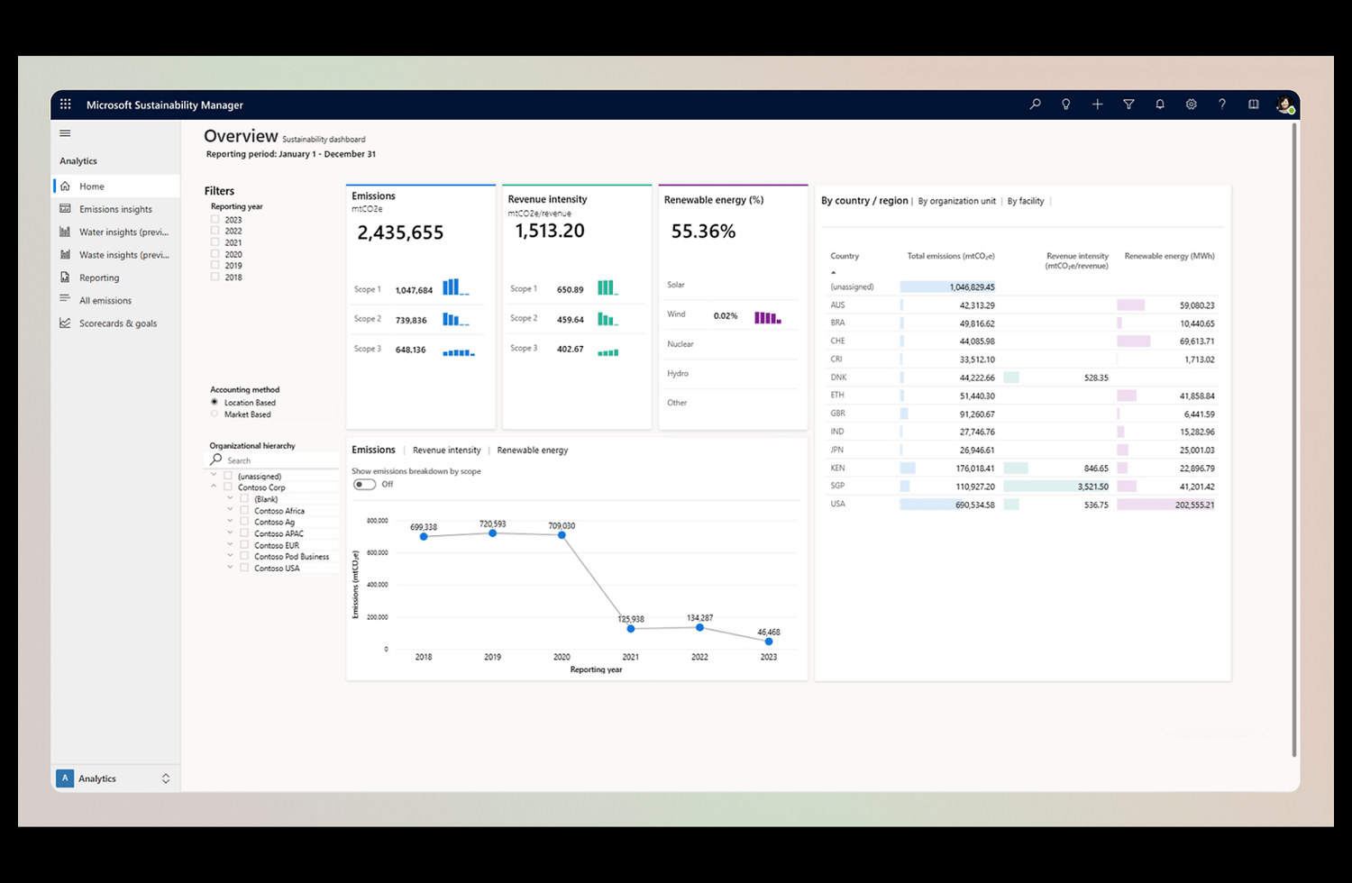
Task: Expand the Contoso Pod Business node
Action: click(x=230, y=556)
